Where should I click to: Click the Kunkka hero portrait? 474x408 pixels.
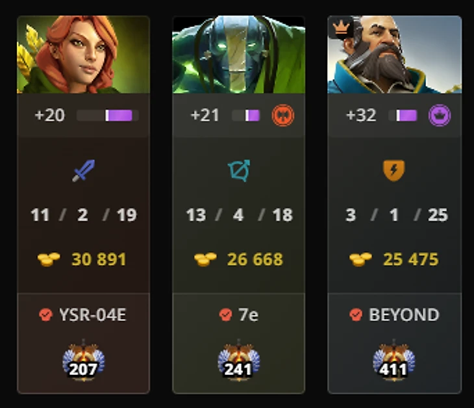[395, 55]
